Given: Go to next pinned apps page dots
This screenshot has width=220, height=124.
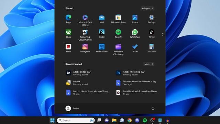Looking at the screenshot, I should [x=163, y=34].
